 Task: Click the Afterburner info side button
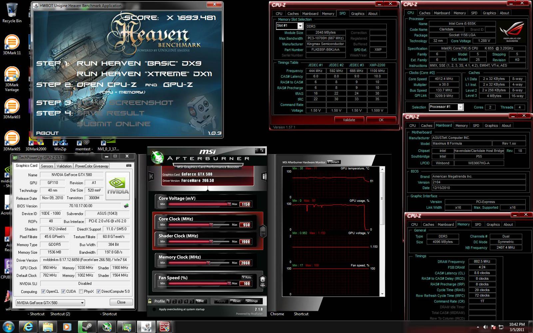[x=264, y=176]
